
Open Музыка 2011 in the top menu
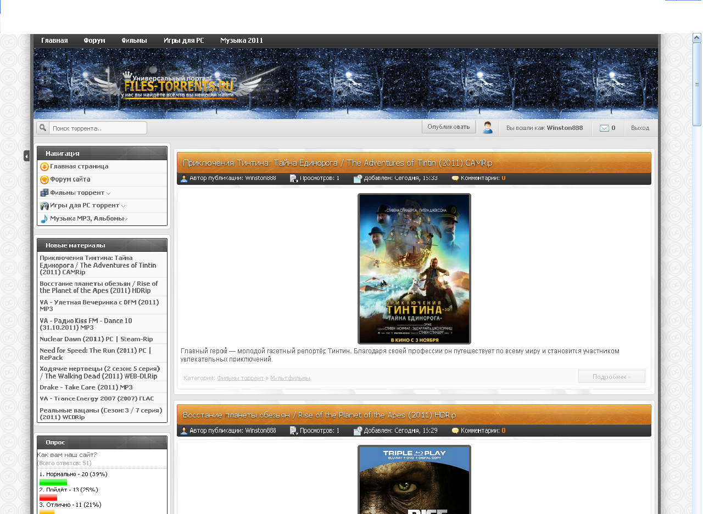coord(242,41)
